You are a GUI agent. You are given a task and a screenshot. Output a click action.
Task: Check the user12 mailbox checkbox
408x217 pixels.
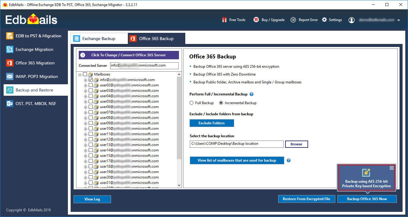[91, 139]
